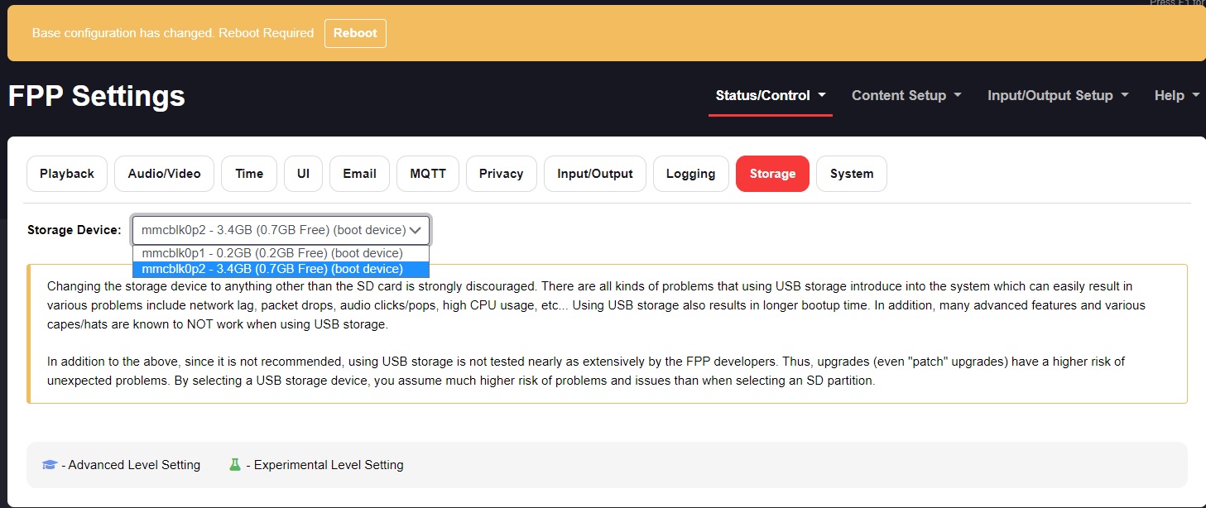Image resolution: width=1206 pixels, height=508 pixels.
Task: Switch to the Playback tab
Action: pyautogui.click(x=66, y=174)
